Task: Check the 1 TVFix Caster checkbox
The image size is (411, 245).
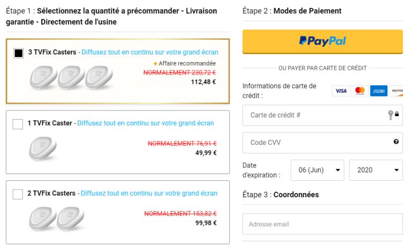Action: pos(17,124)
